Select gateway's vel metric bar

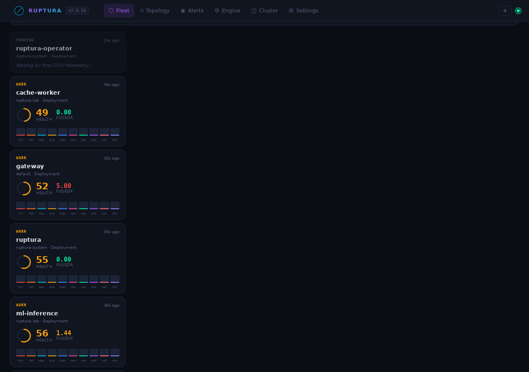104,205
